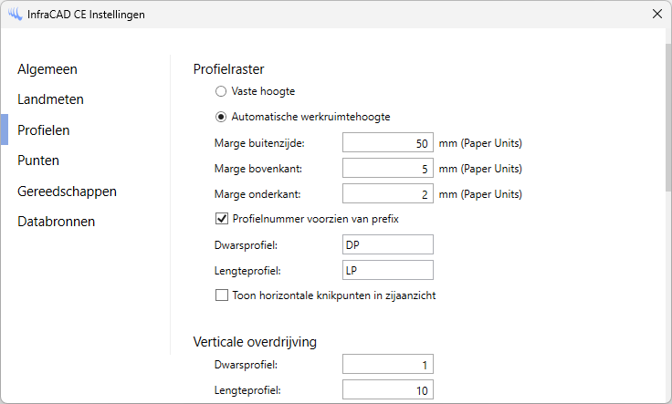Click the vertical scrollbar on the right

pos(667,119)
